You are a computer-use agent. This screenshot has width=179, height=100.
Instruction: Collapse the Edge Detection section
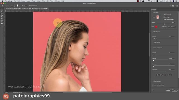152,32
